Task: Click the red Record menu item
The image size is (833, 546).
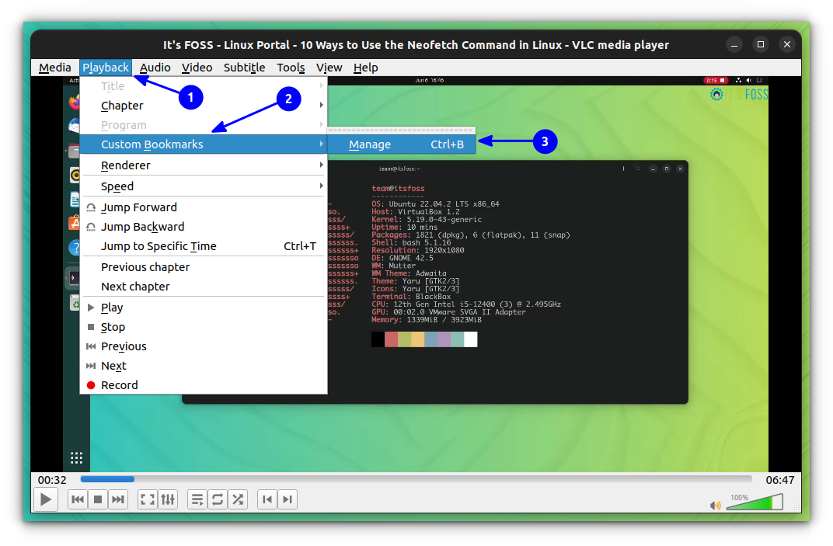Action: 119,385
